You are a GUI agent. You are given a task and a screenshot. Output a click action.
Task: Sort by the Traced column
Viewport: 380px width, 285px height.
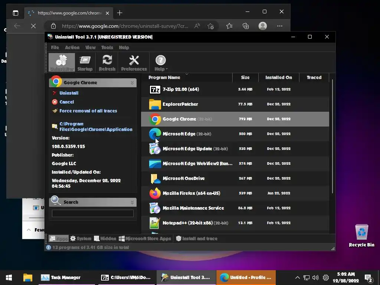[x=314, y=78]
